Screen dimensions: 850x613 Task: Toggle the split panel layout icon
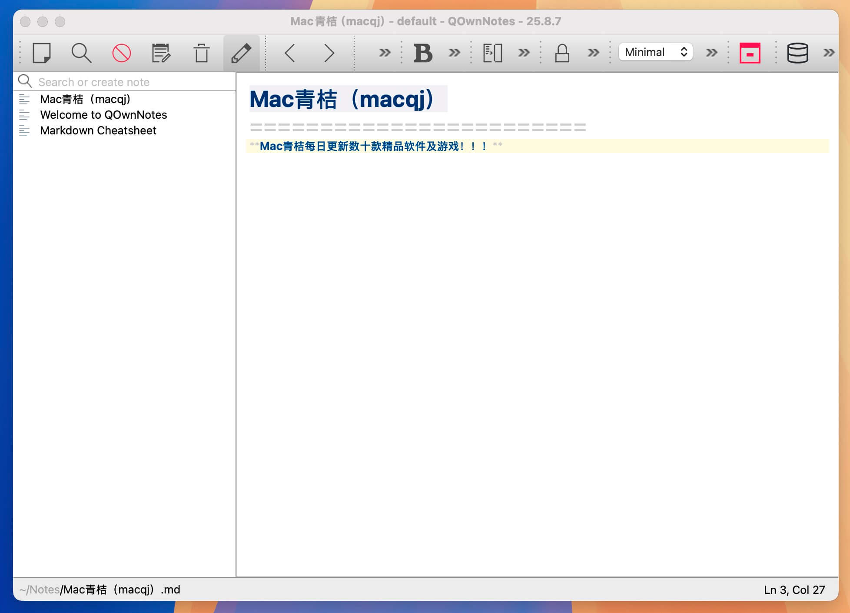pyautogui.click(x=492, y=53)
